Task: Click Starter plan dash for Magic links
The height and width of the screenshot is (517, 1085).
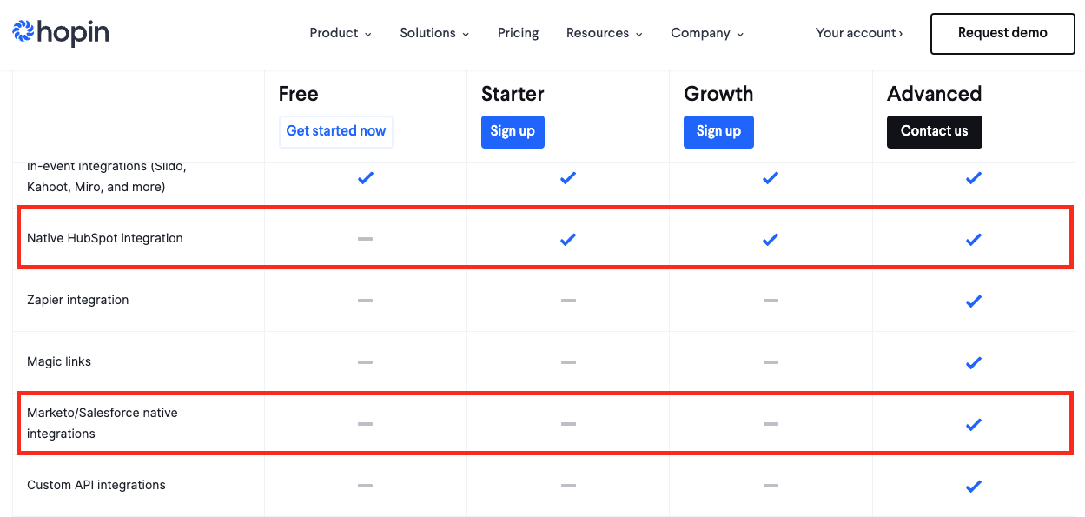Action: point(568,362)
